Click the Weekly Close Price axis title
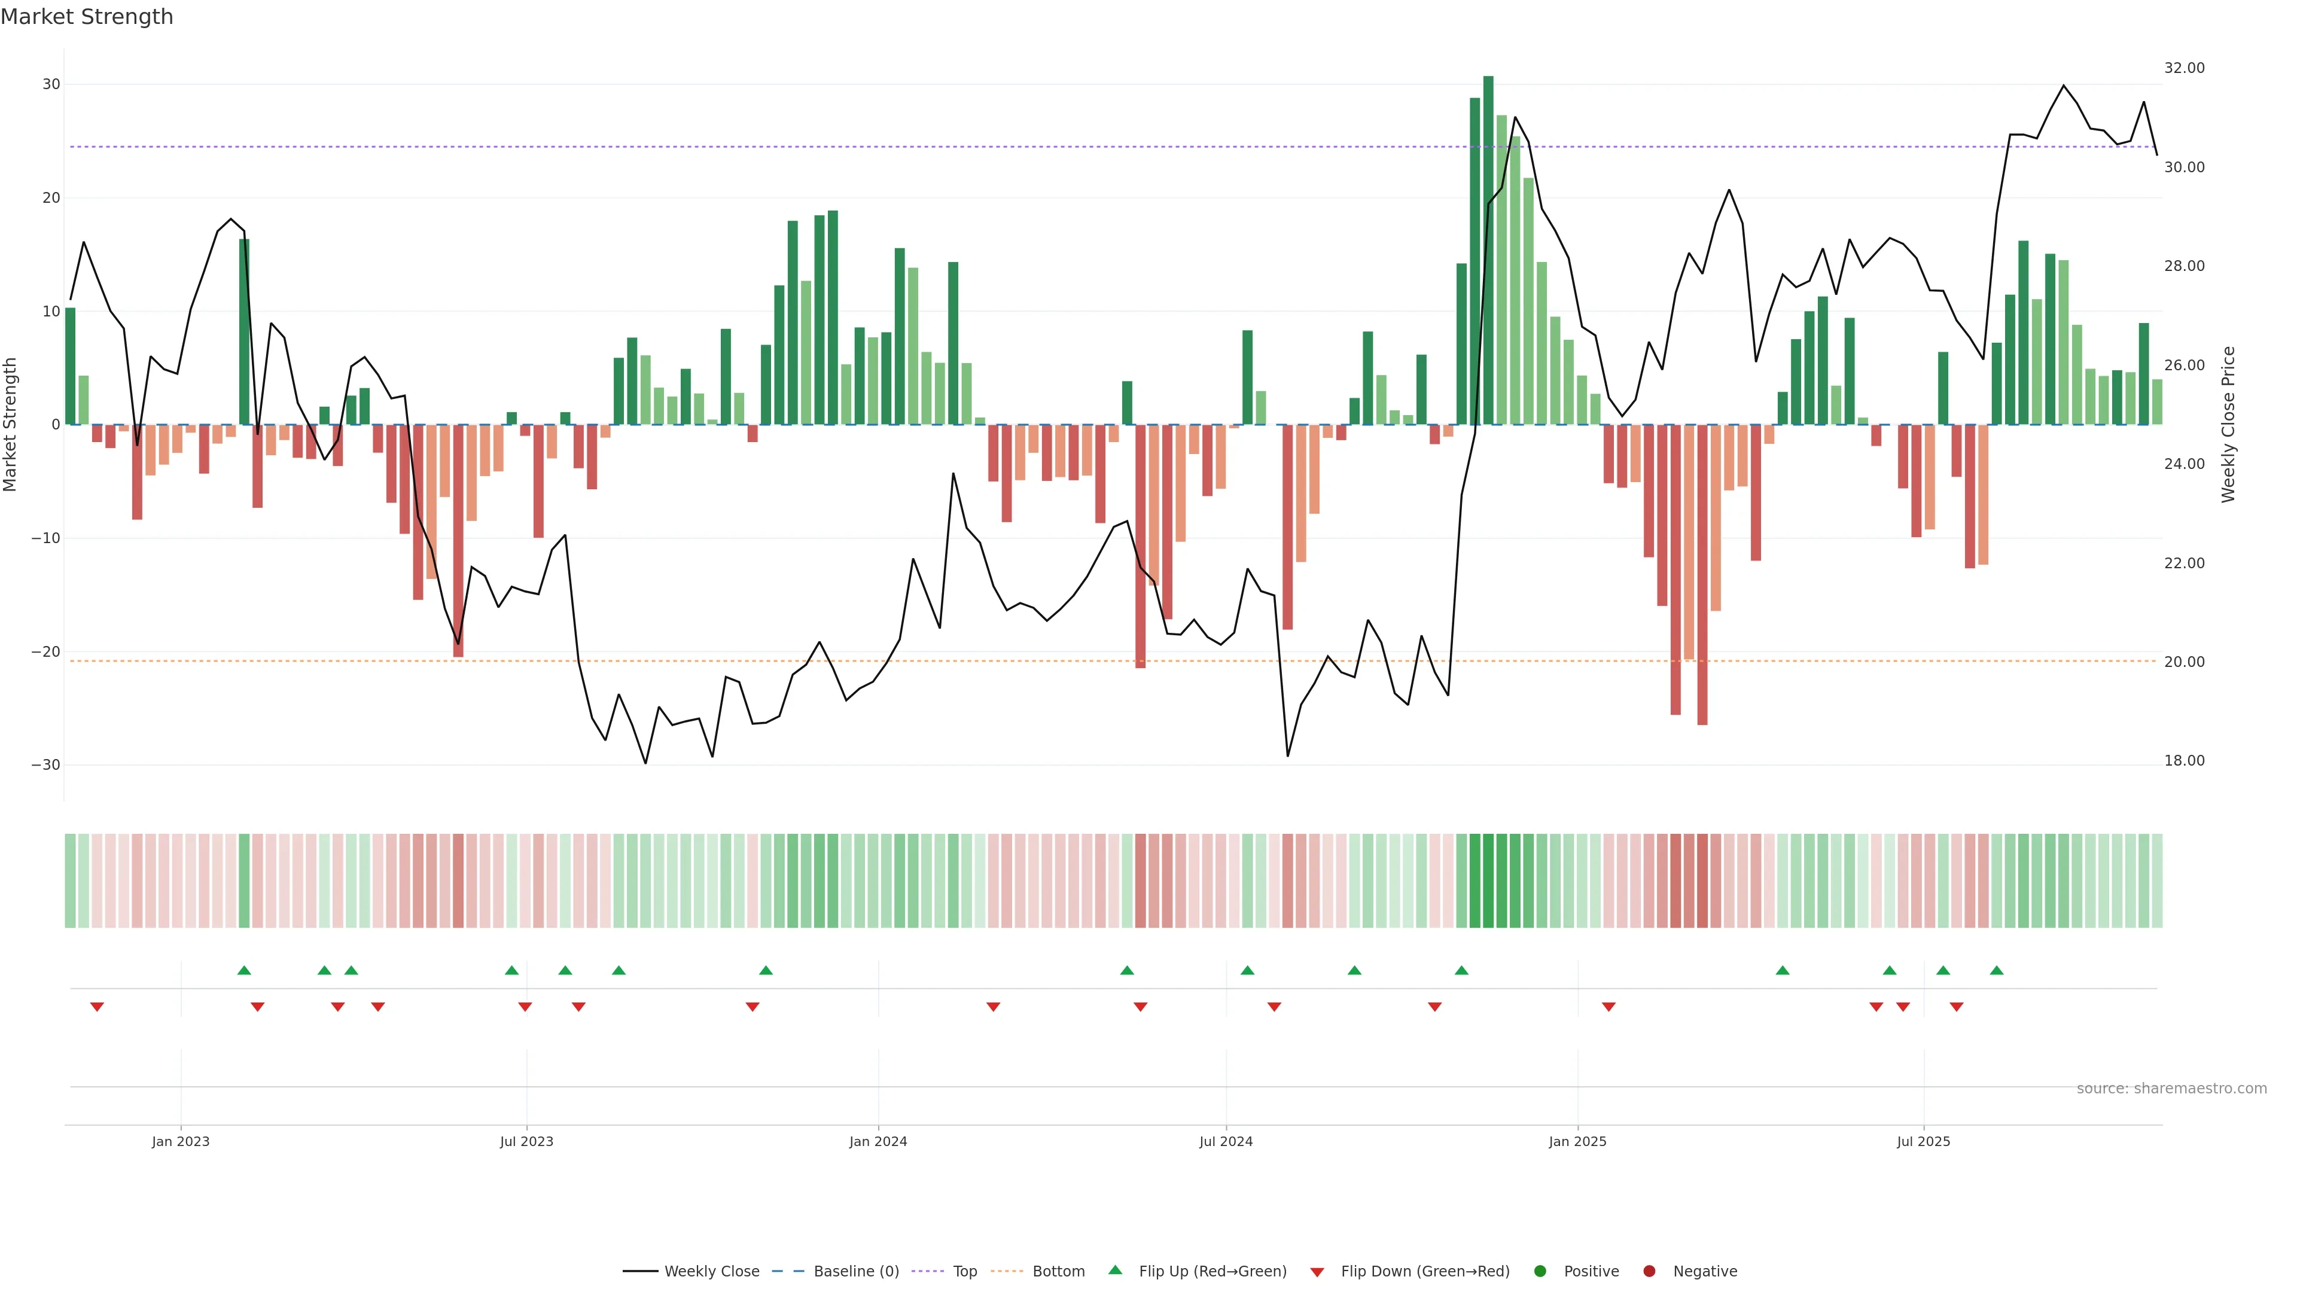Image resolution: width=2297 pixels, height=1292 pixels. 2228,425
